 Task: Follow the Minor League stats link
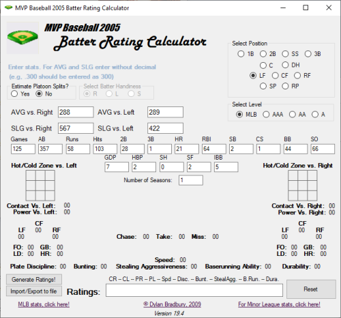279,304
